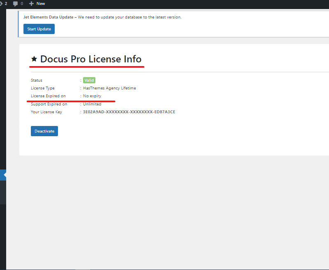The image size is (329, 270).
Task: Click the star icon beside heading
Action: pos(34,59)
